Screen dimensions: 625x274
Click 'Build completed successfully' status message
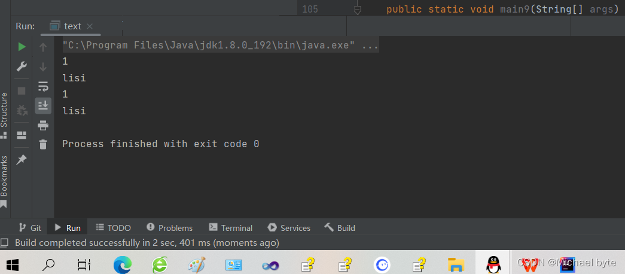(x=147, y=242)
